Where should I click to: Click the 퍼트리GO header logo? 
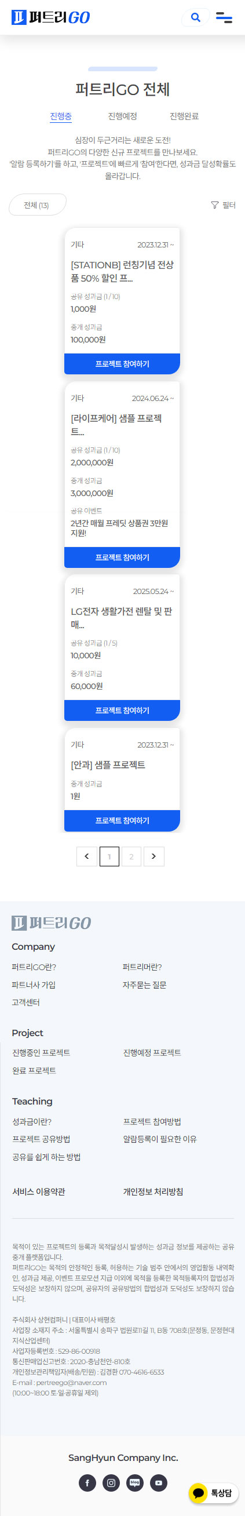click(50, 17)
